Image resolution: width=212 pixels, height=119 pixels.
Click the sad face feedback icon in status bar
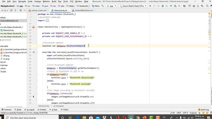[207, 113]
